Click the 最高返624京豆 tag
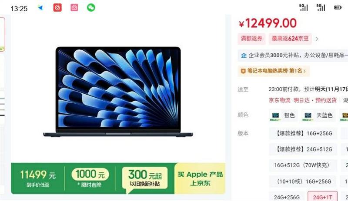 [x=290, y=39]
